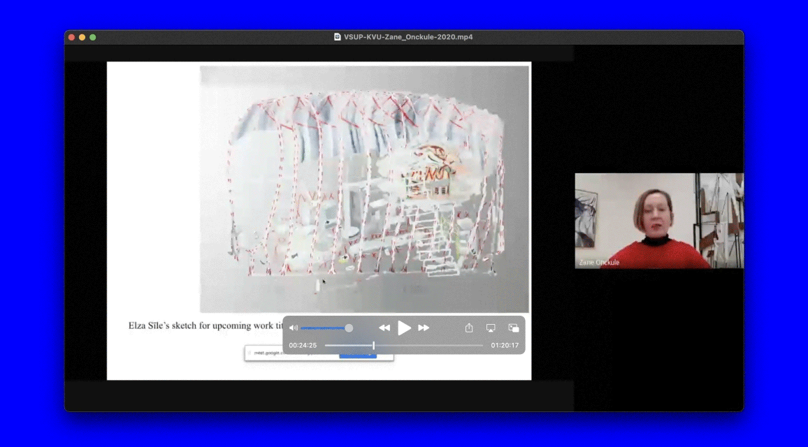Screen dimensions: 808x447
Task: Click the sketch image on the slide
Action: [x=364, y=189]
